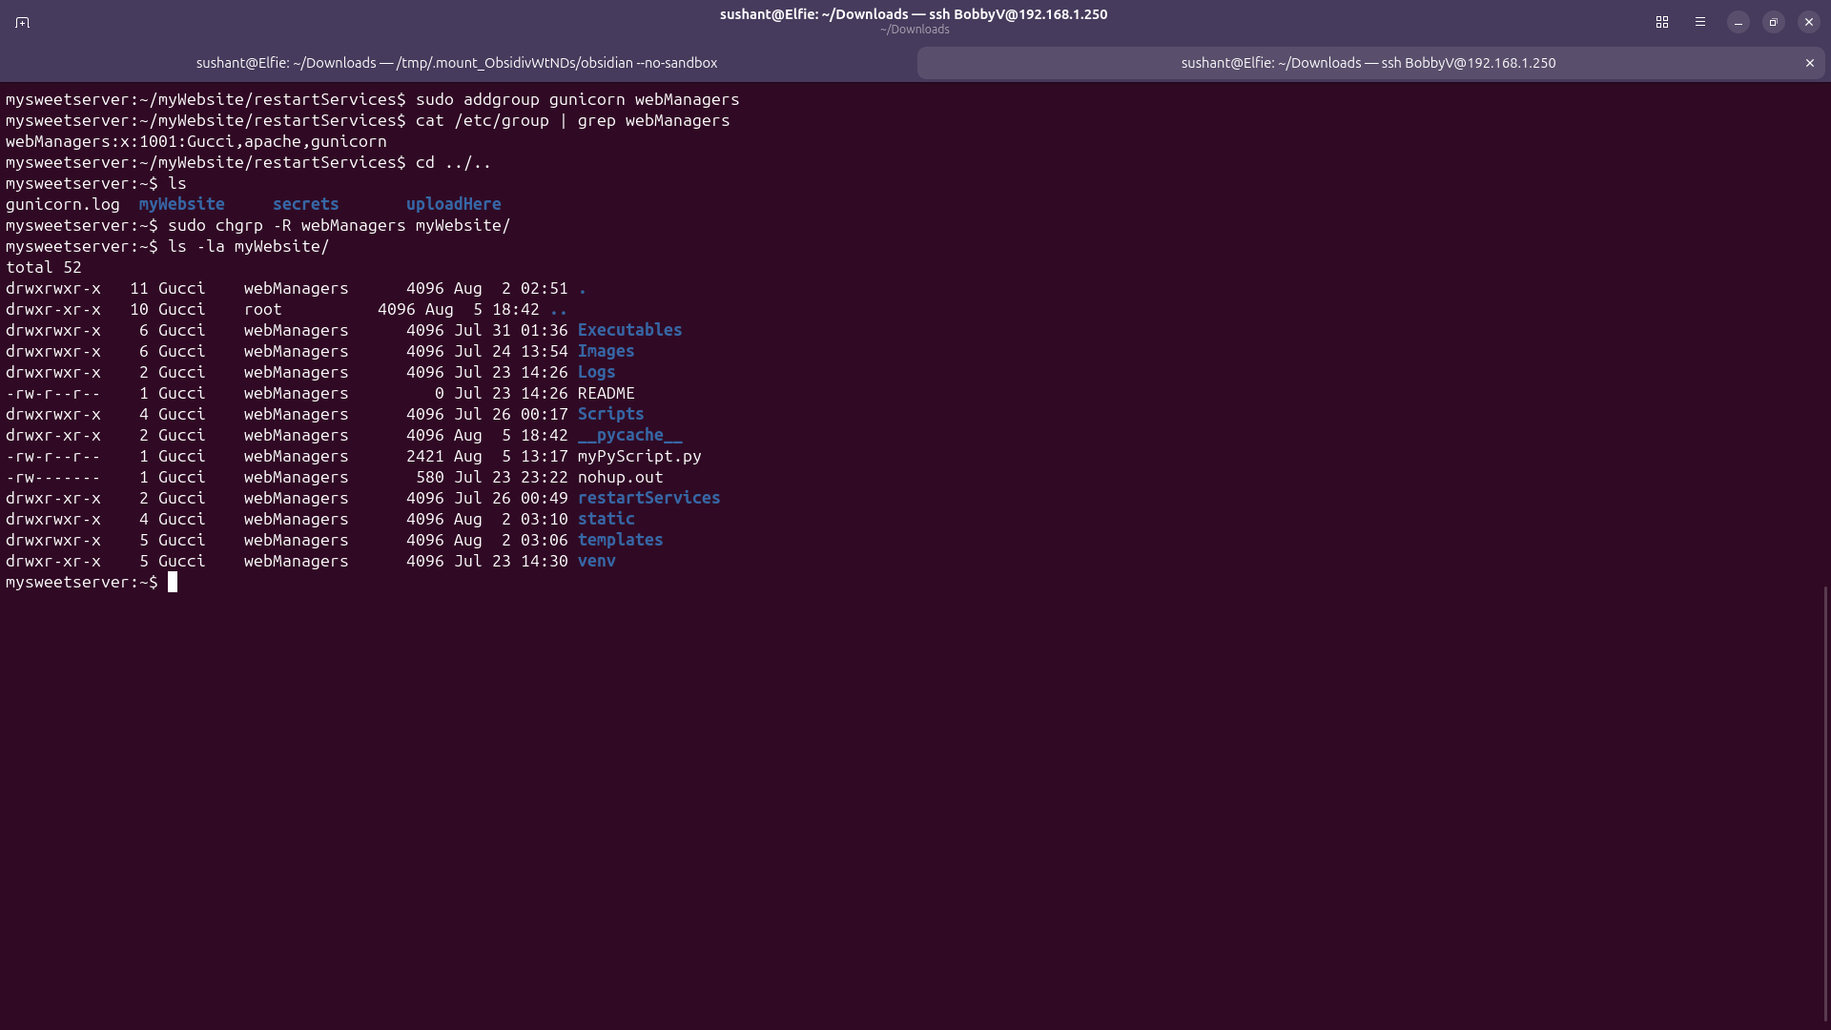Open the terminal hamburger menu

tap(1700, 22)
